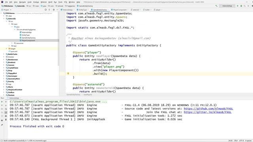Click the expand all icon in Project panel header

[49, 10]
